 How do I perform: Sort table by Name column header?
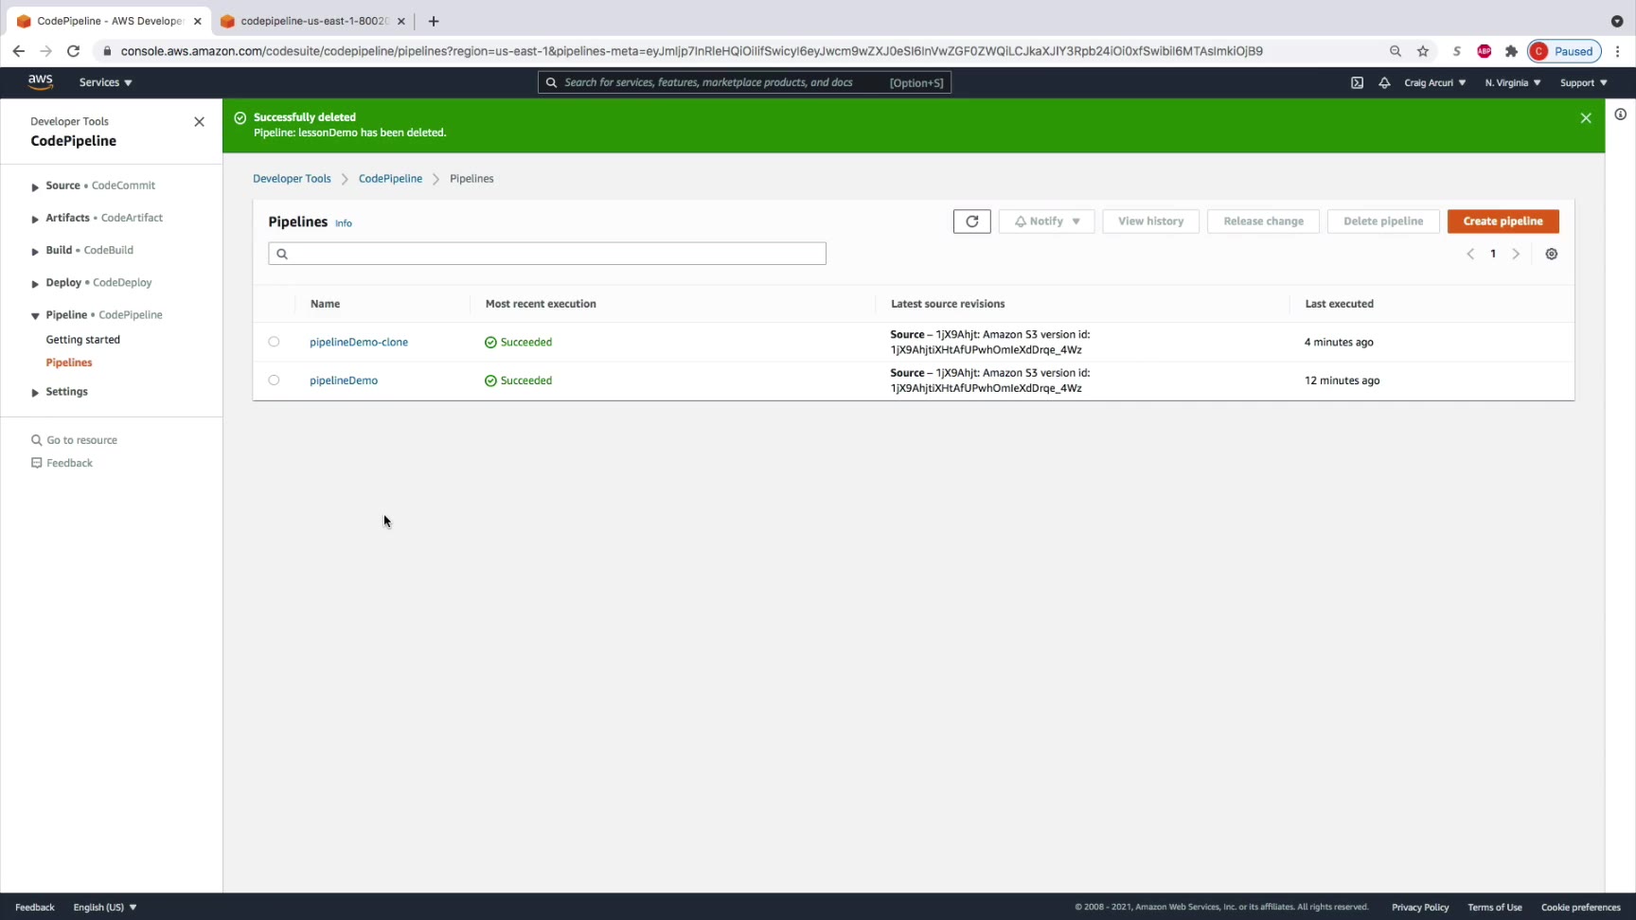(x=325, y=304)
